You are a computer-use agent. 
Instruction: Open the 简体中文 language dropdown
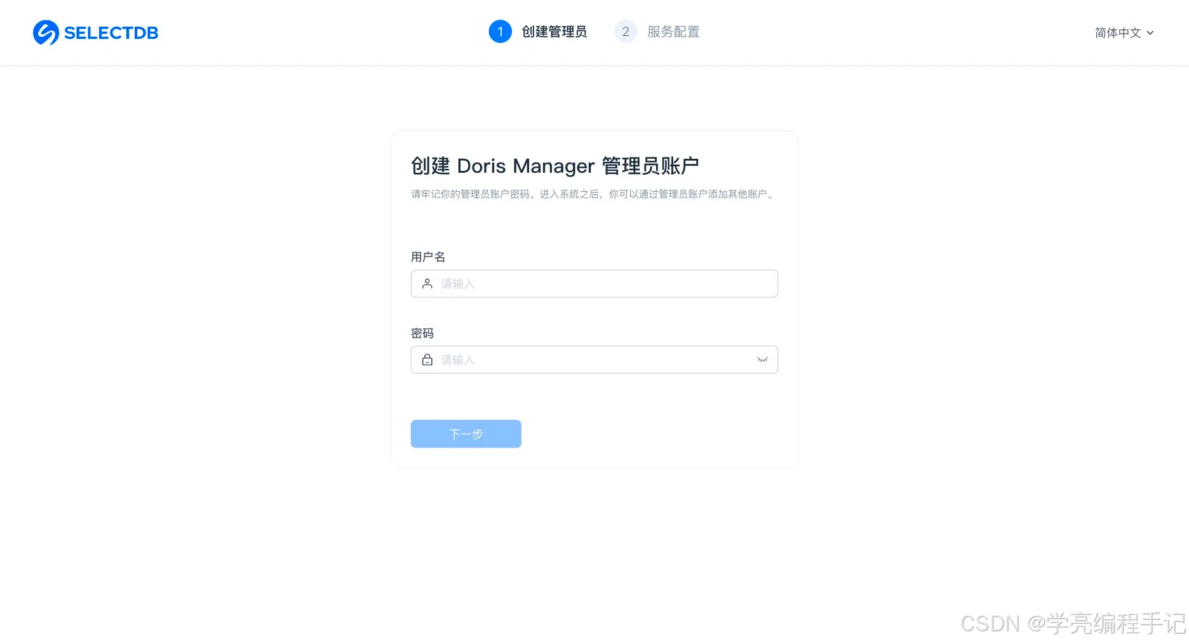(1124, 32)
